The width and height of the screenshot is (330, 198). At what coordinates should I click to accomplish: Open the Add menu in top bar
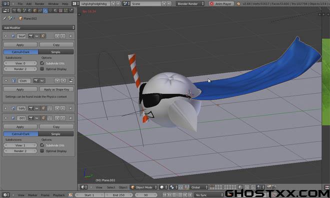(x=28, y=4)
